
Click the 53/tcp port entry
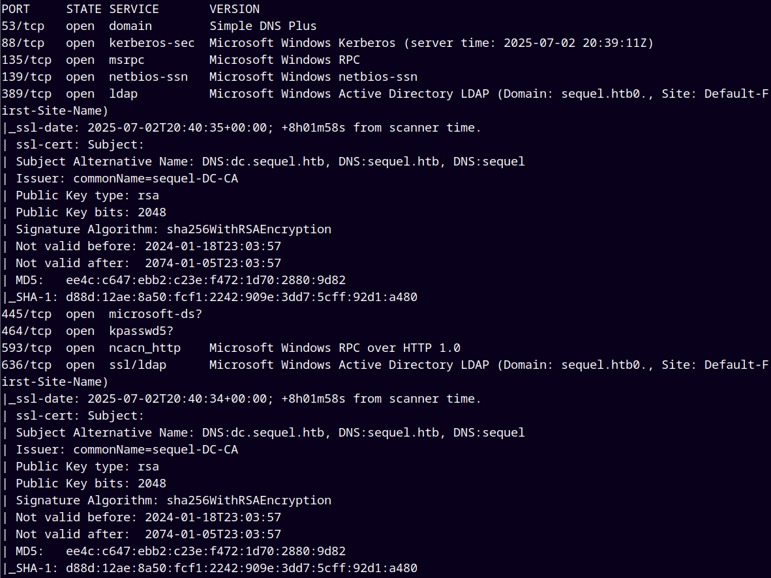[23, 26]
